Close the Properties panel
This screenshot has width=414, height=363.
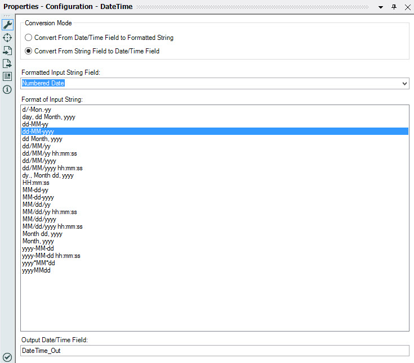407,6
